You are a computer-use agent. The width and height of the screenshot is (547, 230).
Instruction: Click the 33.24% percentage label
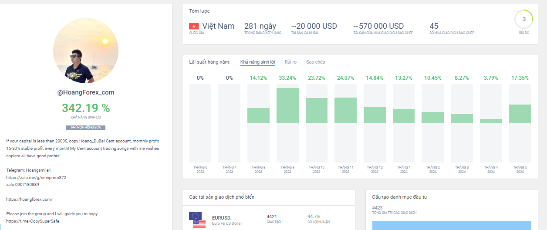pos(287,78)
